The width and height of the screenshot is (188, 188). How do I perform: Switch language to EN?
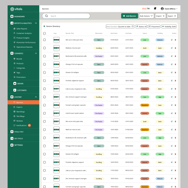click(x=144, y=9)
